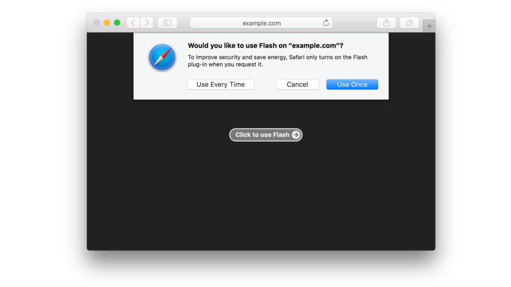The height and width of the screenshot is (287, 511).
Task: Click the gray close window button
Action: (97, 23)
